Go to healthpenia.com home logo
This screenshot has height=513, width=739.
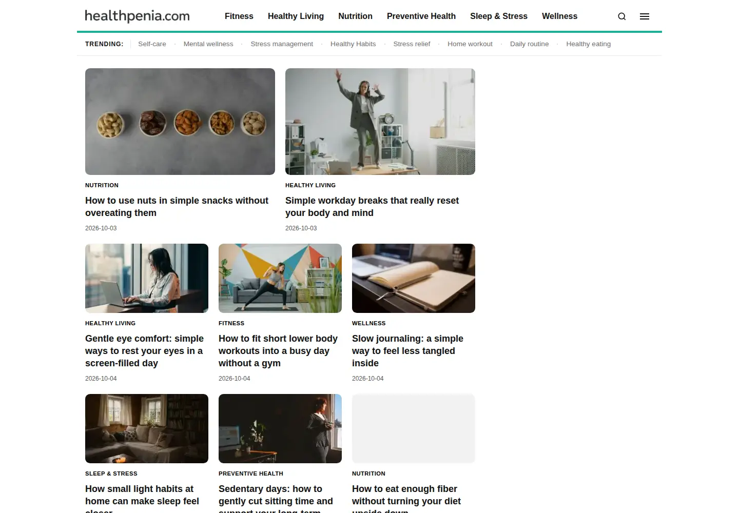[137, 16]
